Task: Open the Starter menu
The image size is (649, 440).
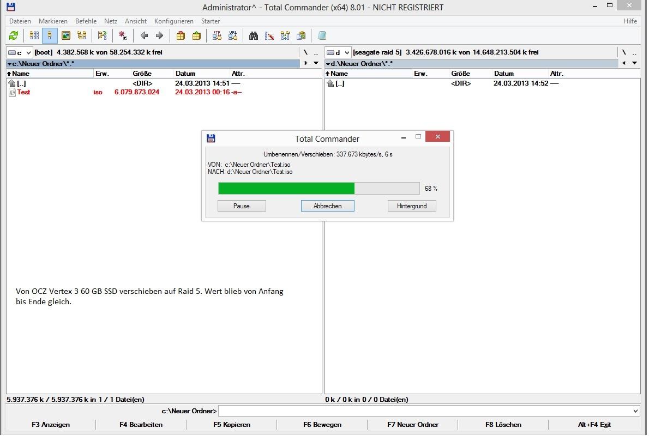Action: (x=211, y=21)
